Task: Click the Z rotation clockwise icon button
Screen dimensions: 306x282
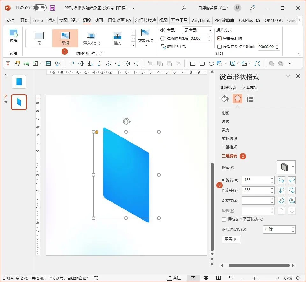Action: 281,201
